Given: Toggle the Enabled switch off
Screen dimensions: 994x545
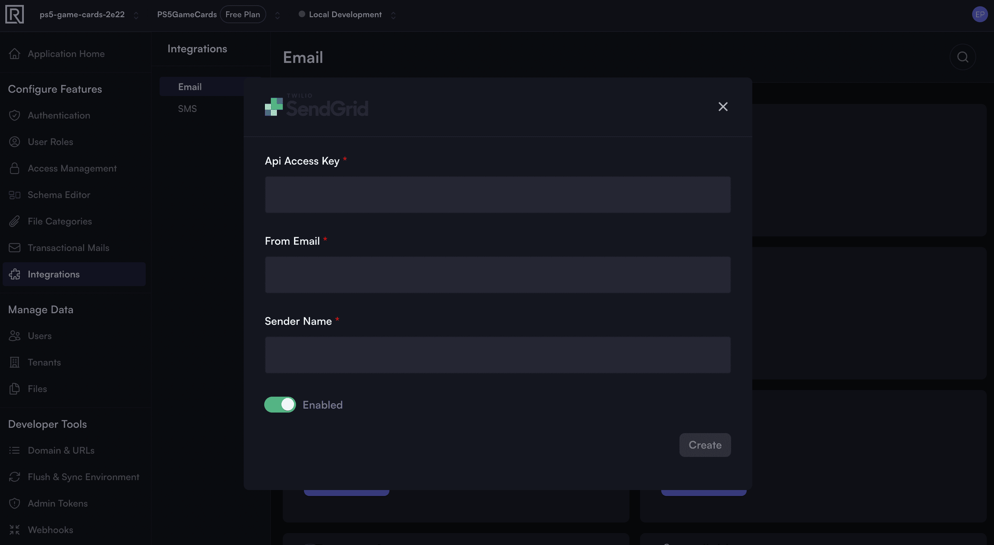Looking at the screenshot, I should click(280, 405).
